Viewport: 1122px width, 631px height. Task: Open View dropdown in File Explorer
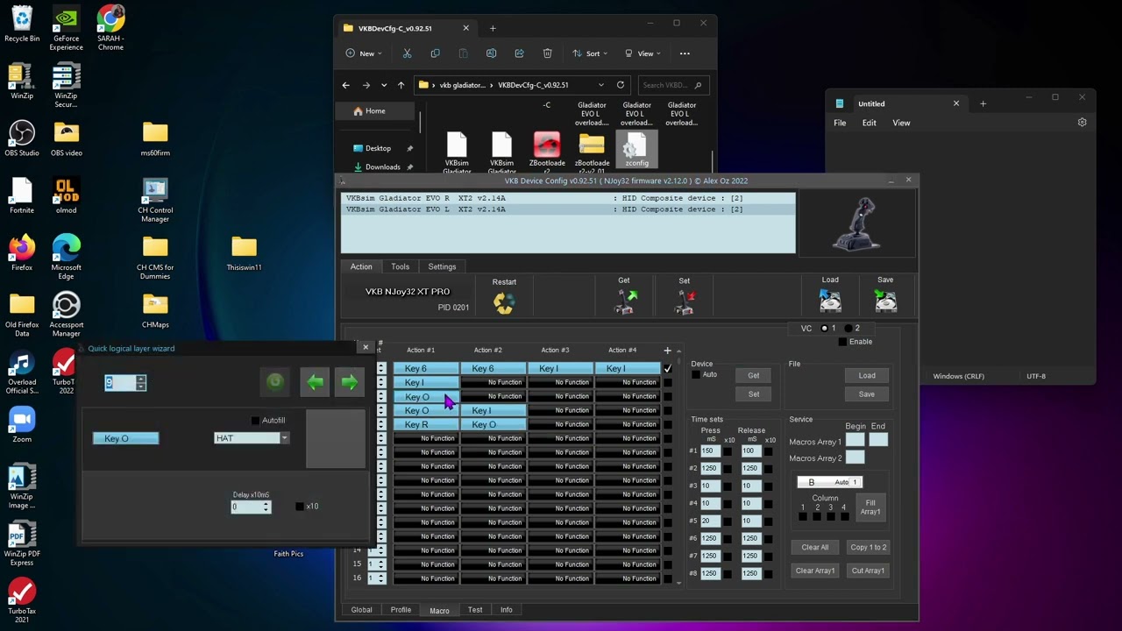644,53
